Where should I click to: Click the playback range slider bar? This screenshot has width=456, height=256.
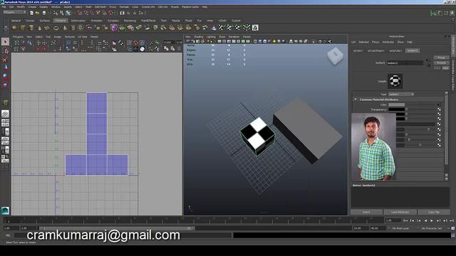point(116,228)
